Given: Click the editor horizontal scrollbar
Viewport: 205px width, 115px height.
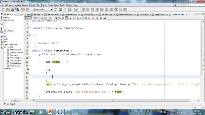Looking at the screenshot, I should click(x=112, y=101).
